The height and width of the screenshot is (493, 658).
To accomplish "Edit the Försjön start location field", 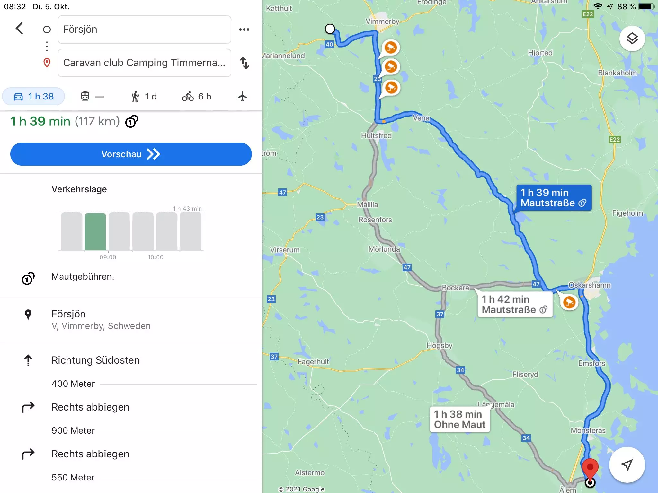I will point(145,30).
